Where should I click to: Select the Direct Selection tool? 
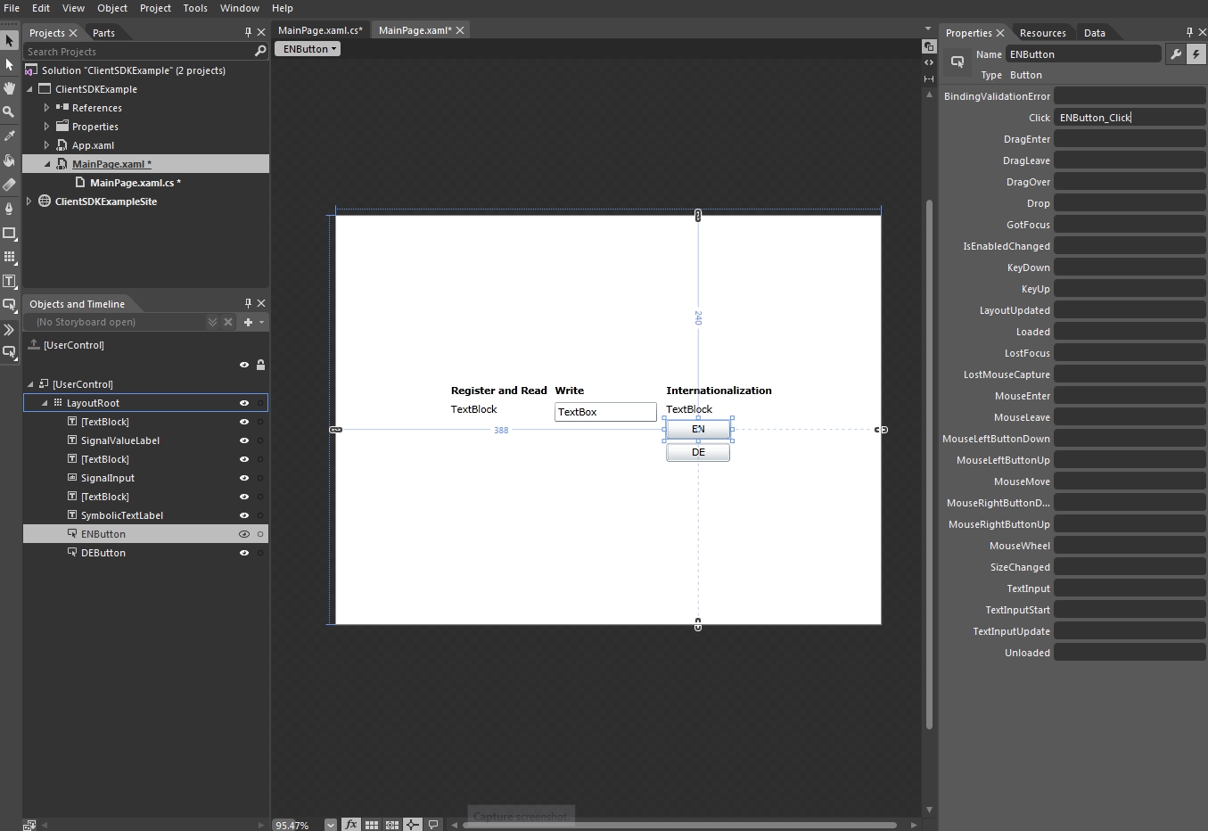click(9, 65)
